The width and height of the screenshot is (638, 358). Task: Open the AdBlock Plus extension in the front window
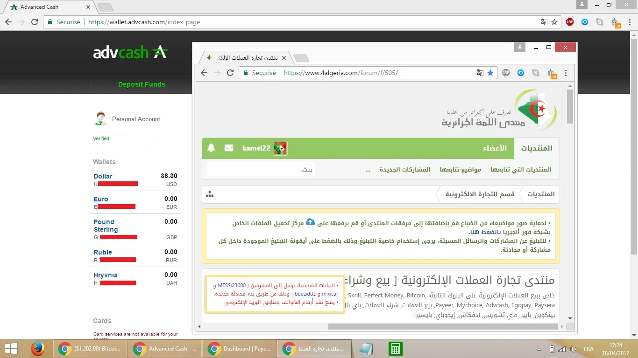506,73
